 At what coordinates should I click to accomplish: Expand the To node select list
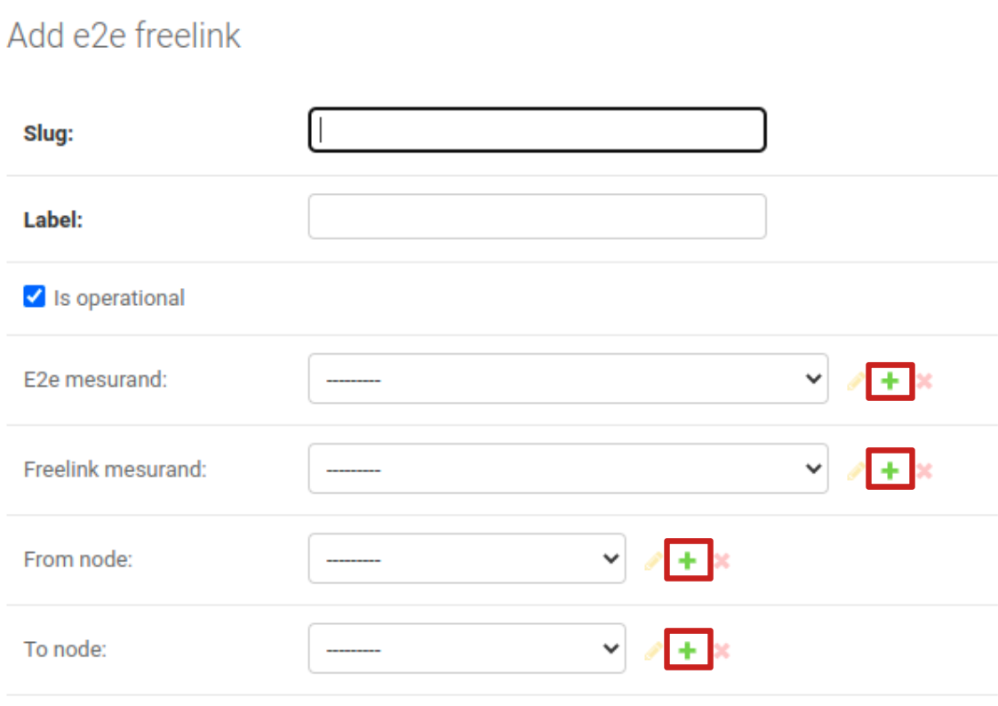(467, 649)
